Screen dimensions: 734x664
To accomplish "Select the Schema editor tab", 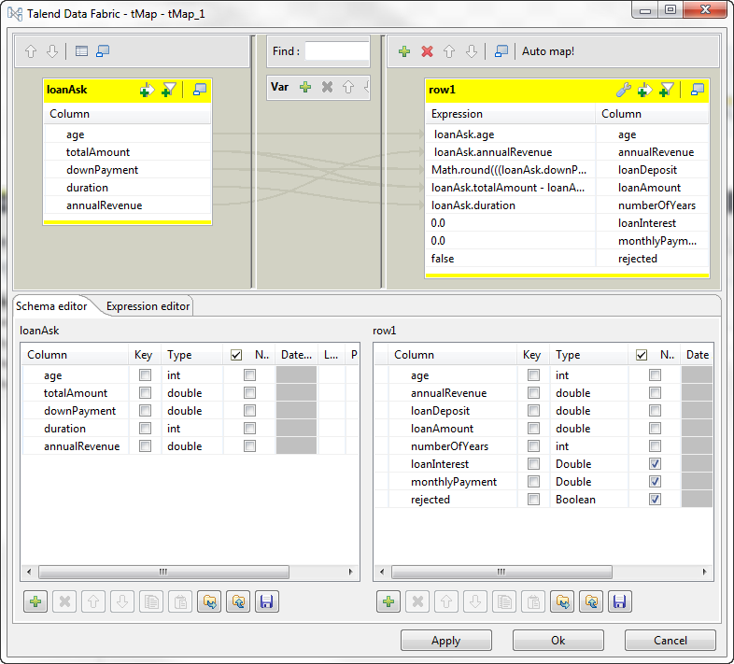I will click(x=51, y=306).
